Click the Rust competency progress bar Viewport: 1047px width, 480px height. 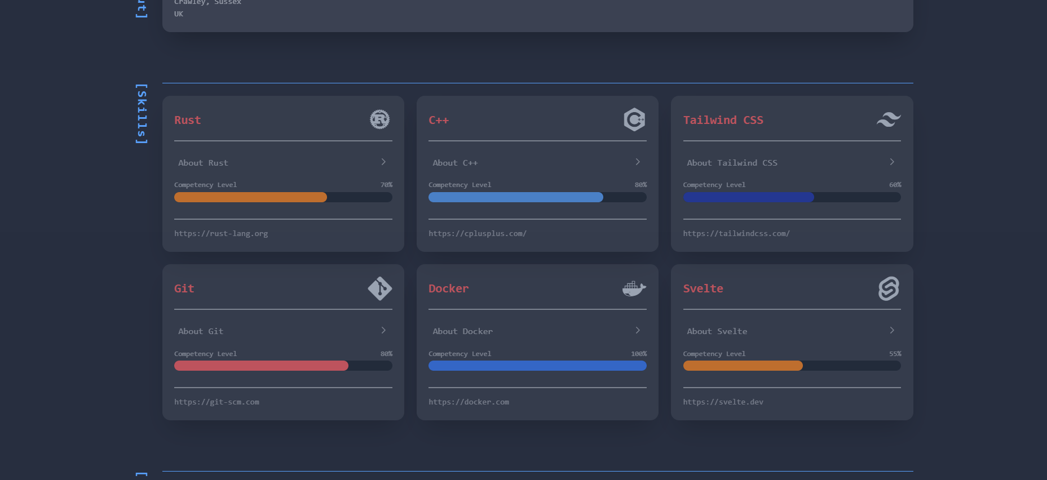(x=283, y=197)
